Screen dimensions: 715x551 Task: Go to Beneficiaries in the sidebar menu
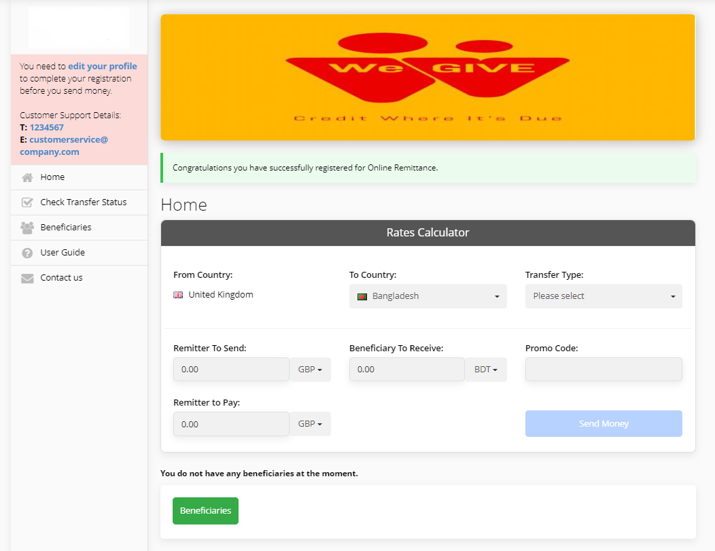point(80,228)
